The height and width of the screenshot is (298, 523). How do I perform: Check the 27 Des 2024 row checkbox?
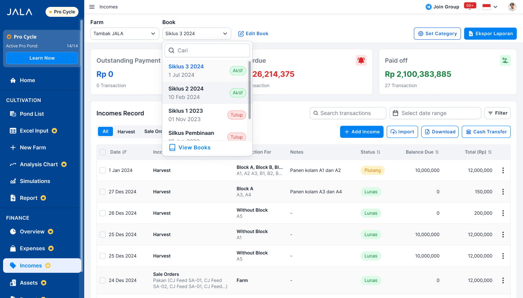tap(103, 192)
